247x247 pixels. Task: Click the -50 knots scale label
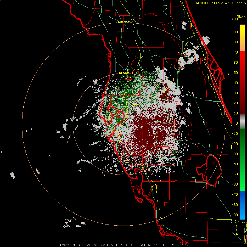pyautogui.click(x=235, y=174)
